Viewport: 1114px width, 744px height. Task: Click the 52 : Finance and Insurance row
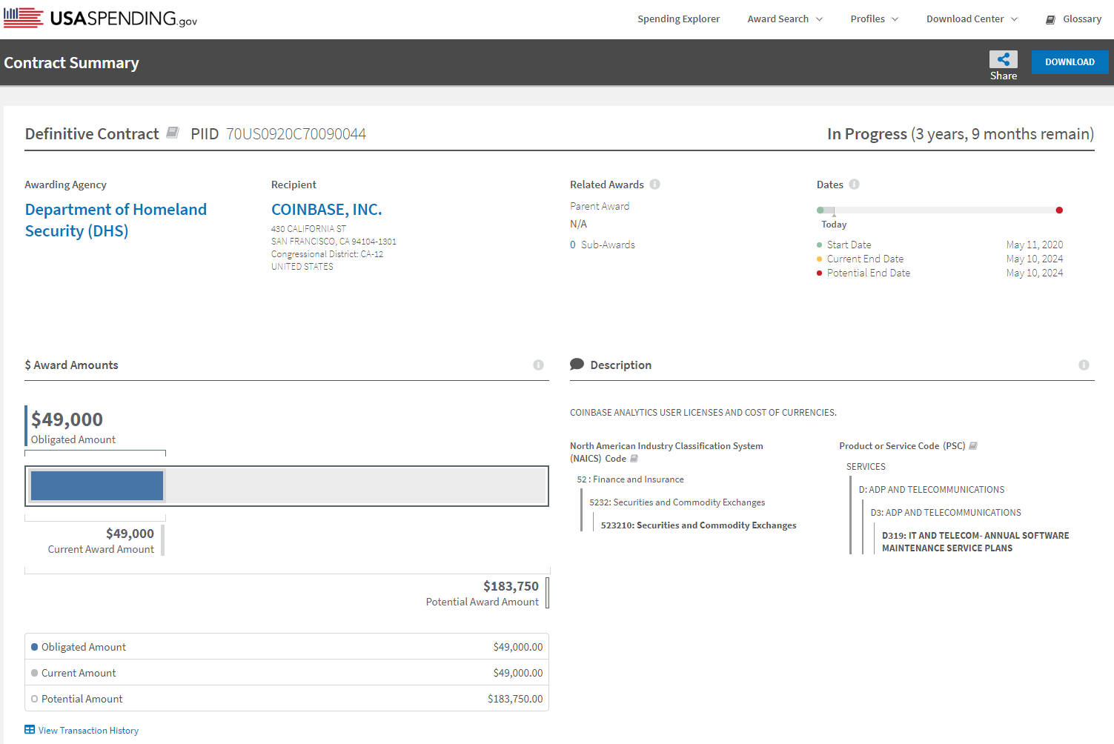click(x=630, y=479)
